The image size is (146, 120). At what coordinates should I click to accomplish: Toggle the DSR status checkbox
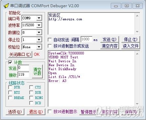coord(31,92)
